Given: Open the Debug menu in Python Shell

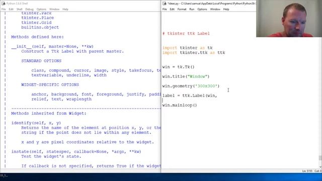Looking at the screenshot, I should click(x=29, y=9).
